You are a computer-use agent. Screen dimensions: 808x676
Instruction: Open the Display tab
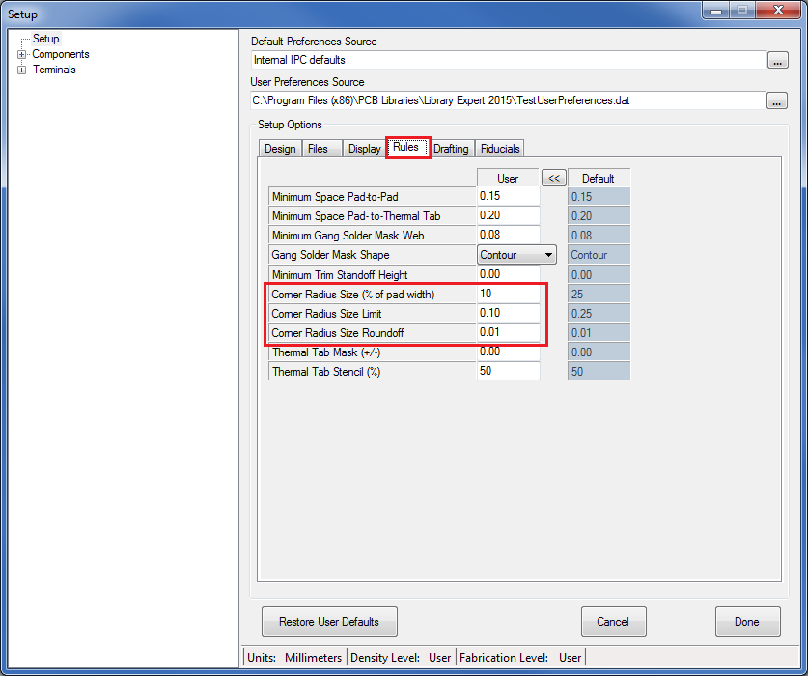(364, 149)
